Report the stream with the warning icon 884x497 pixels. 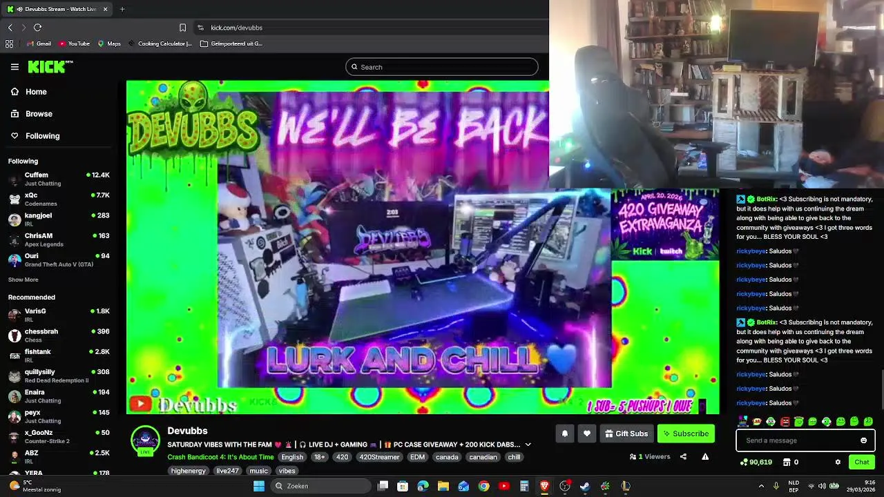pos(705,456)
